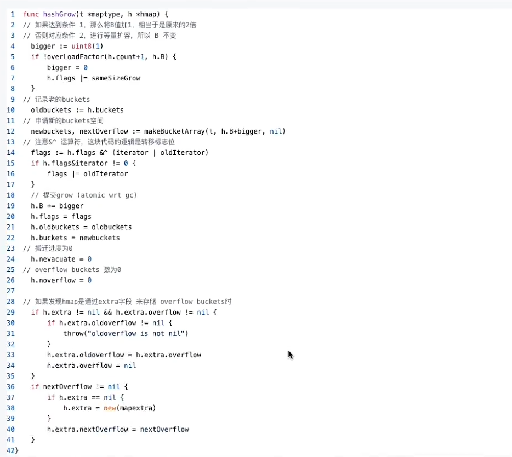Click the throw("oldoverflow is not nil") call

coord(126,334)
